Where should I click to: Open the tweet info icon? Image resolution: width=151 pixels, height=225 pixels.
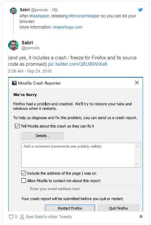coord(141,216)
